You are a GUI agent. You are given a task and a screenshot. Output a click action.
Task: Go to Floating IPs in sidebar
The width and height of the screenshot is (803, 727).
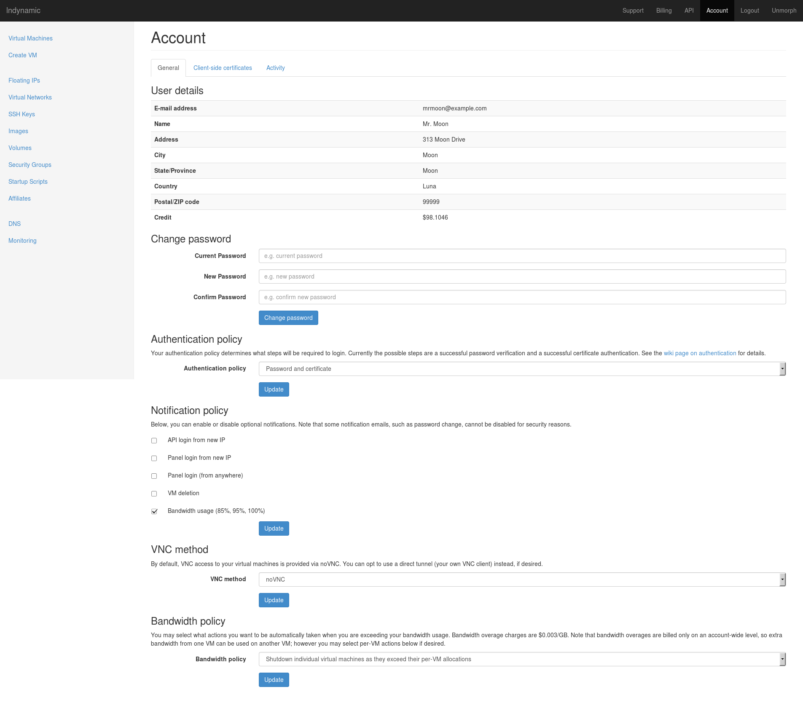click(x=24, y=80)
